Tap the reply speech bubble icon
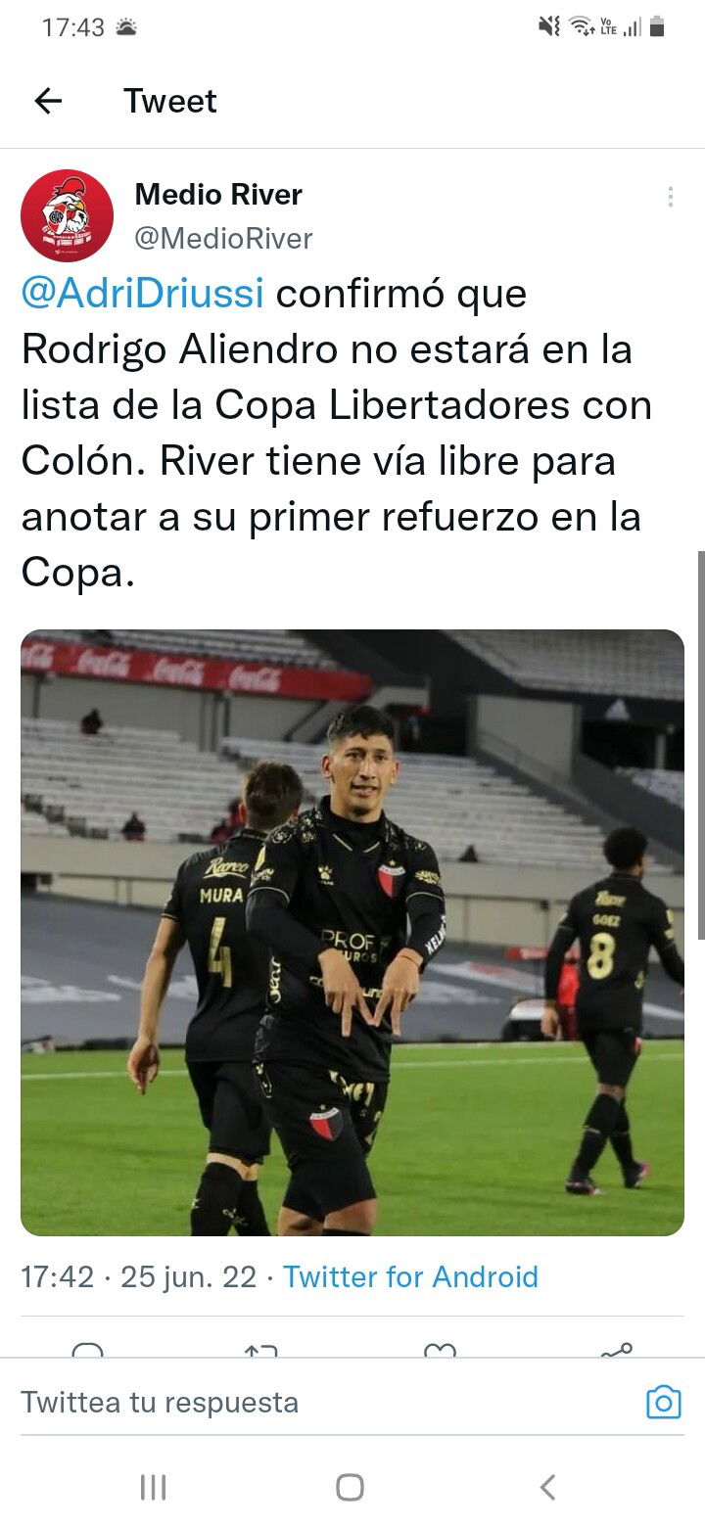Image resolution: width=705 pixels, height=1527 pixels. click(88, 1350)
